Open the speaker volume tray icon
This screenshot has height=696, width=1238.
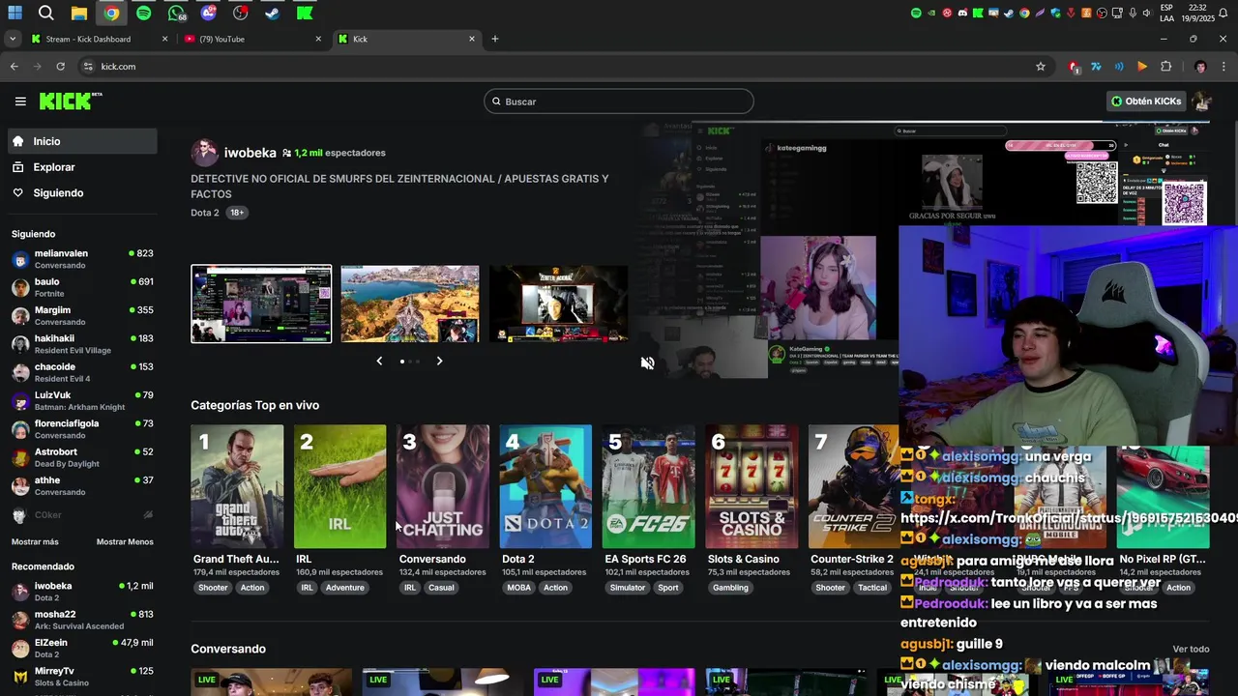[x=1147, y=13]
